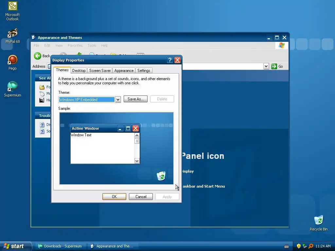Click the Display control panel link
Viewport: 335px width, 251px height.
point(188,171)
